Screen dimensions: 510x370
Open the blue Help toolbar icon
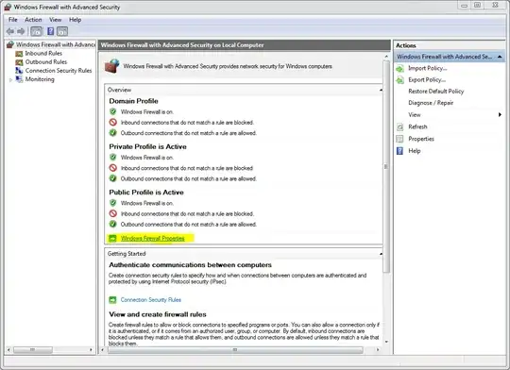pyautogui.click(x=50, y=31)
